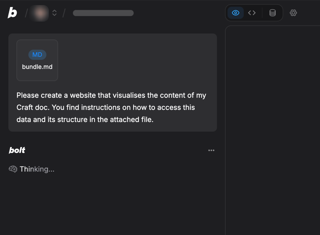Click the project name placeholder field
Image resolution: width=320 pixels, height=235 pixels.
[x=103, y=13]
